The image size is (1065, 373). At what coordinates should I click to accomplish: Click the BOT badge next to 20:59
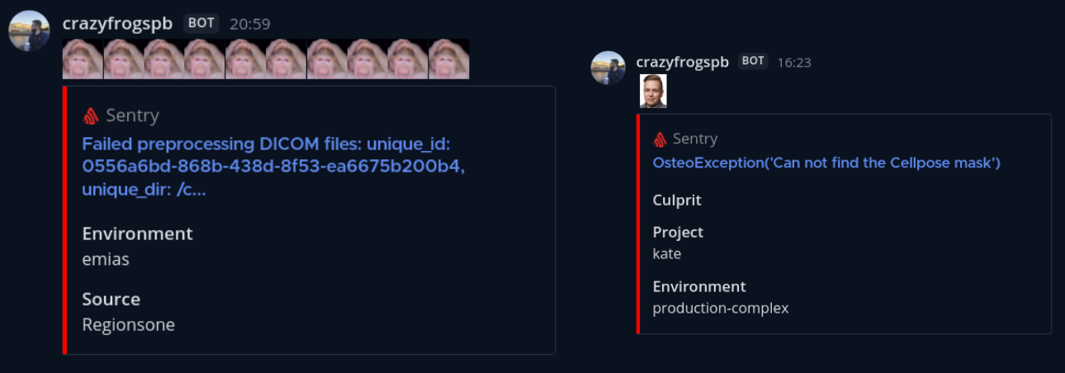pyautogui.click(x=201, y=23)
